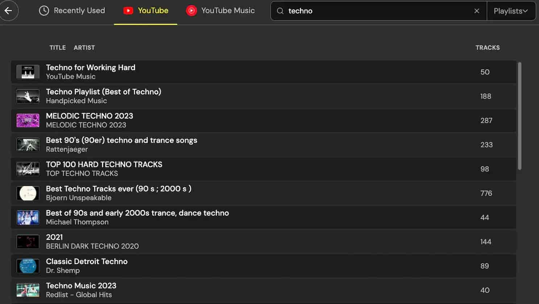Sort results by the TITLE column

[x=57, y=48]
